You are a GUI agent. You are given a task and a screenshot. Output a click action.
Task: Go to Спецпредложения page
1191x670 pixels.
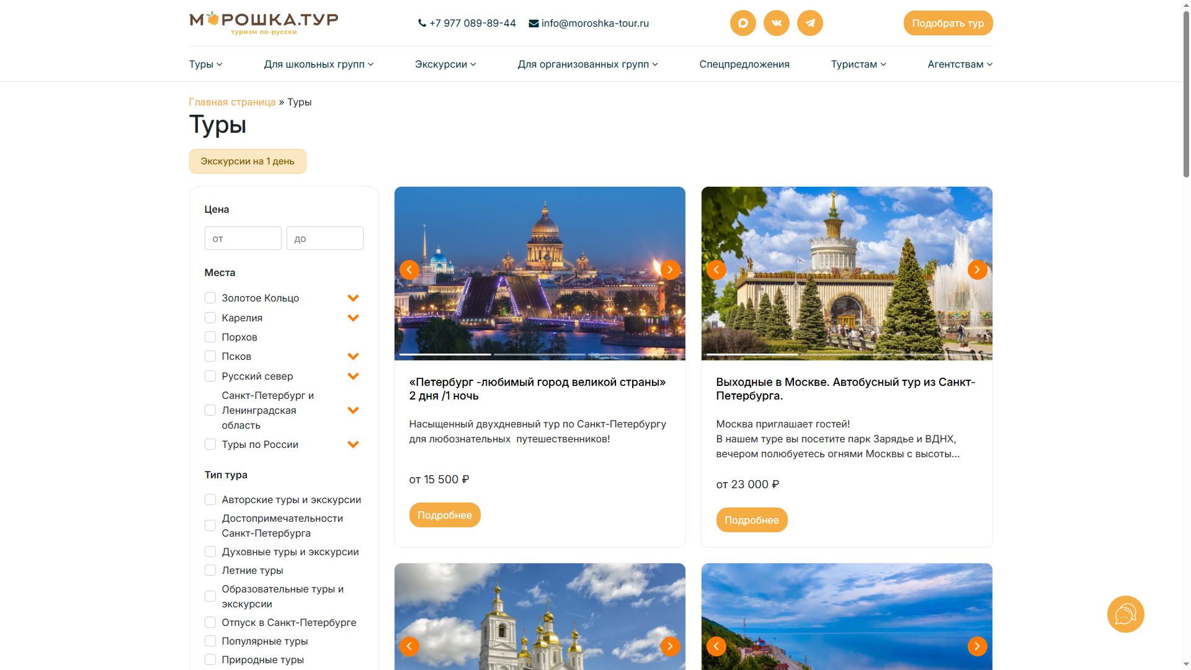click(x=744, y=64)
